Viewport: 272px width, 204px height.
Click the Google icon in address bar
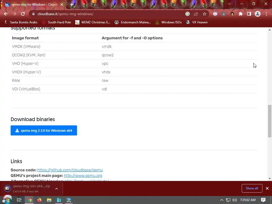click(187, 14)
